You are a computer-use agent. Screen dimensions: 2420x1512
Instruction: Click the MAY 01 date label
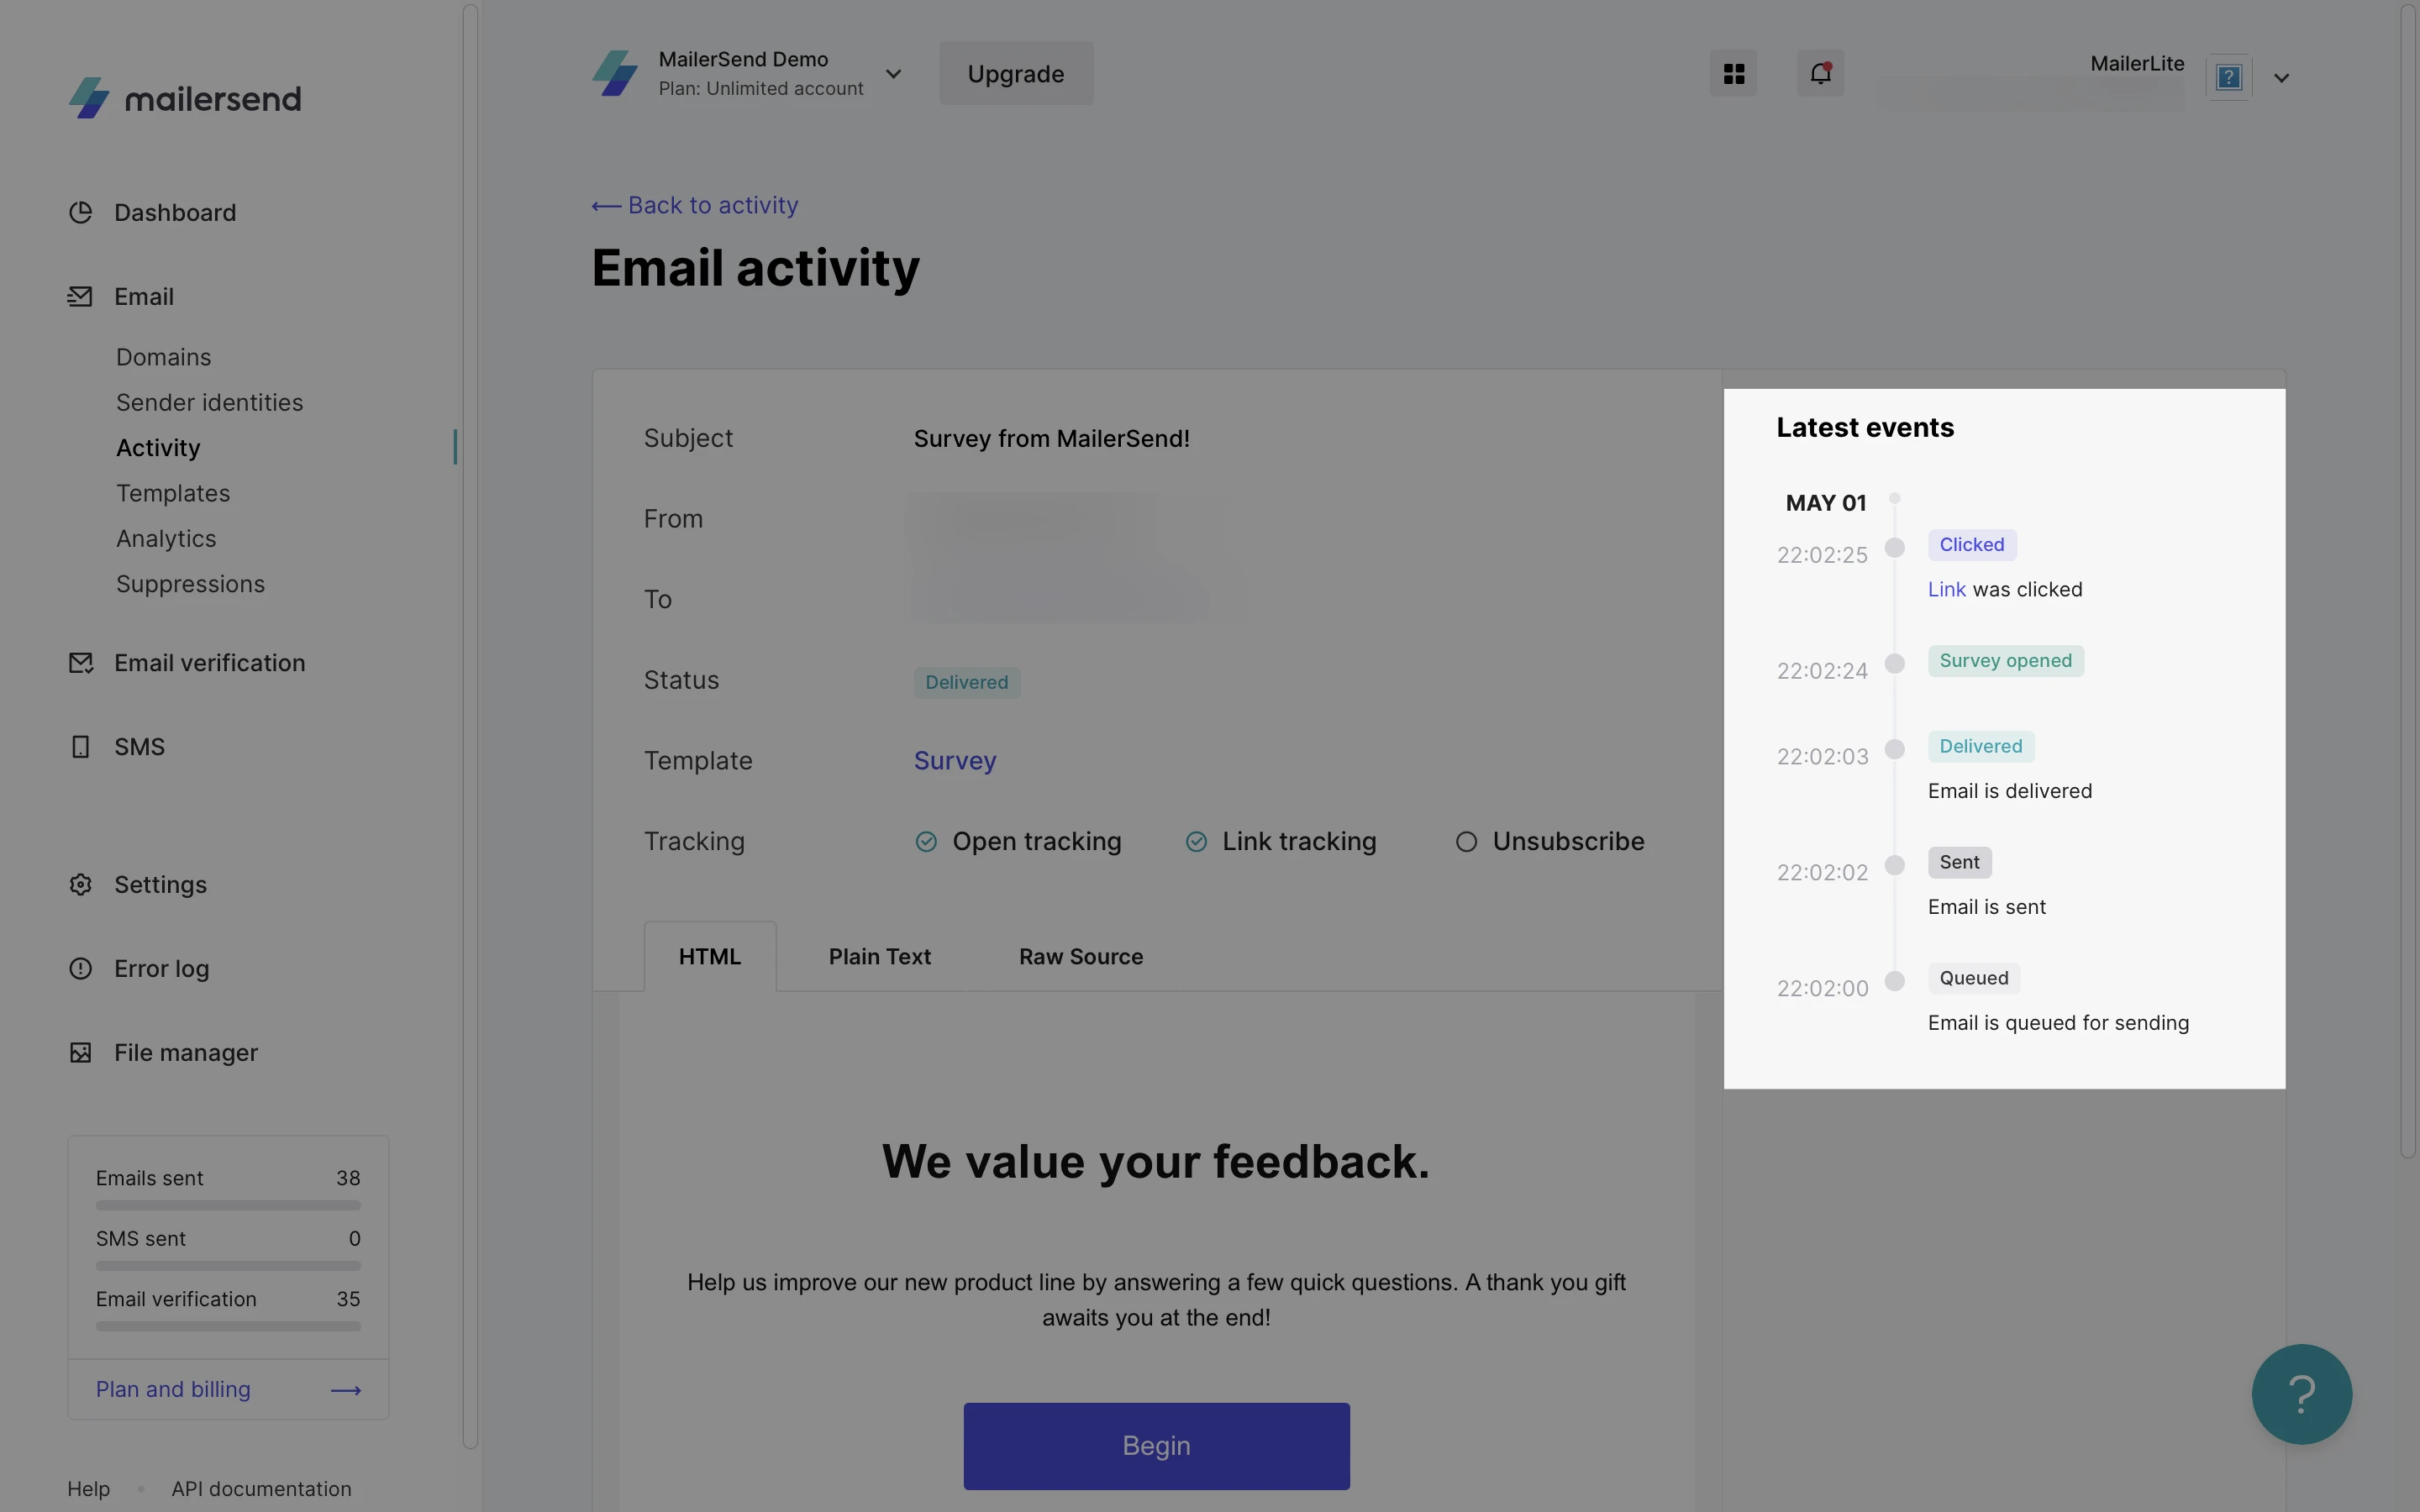1825,503
